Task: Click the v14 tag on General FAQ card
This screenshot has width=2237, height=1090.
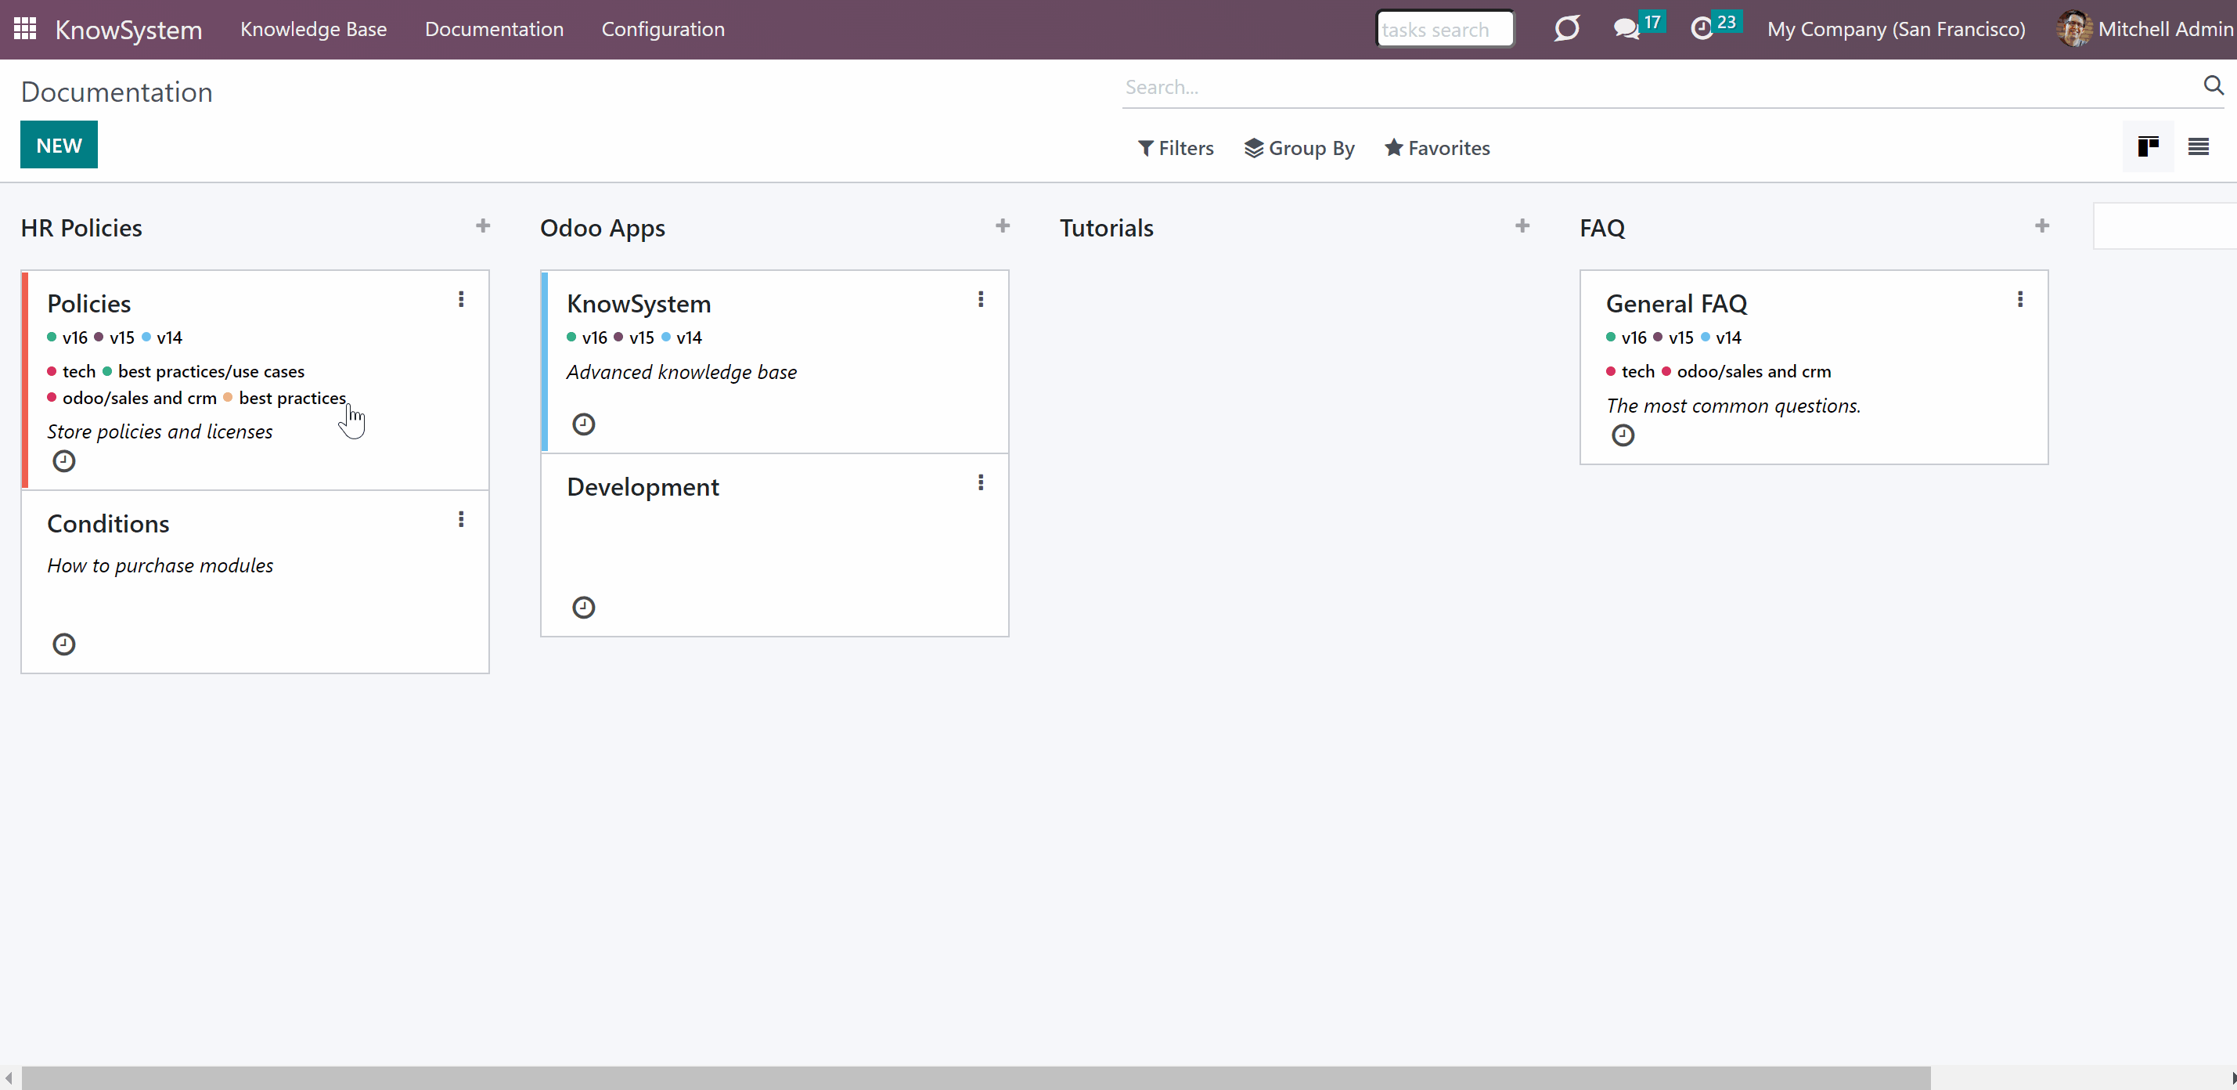Action: (x=1721, y=337)
